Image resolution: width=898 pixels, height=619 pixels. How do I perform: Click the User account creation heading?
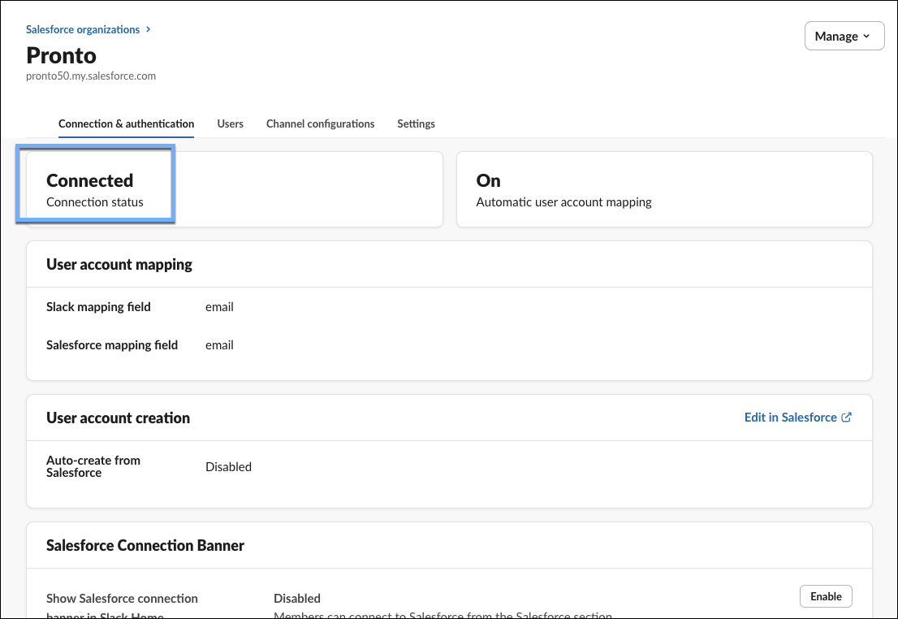(x=118, y=418)
